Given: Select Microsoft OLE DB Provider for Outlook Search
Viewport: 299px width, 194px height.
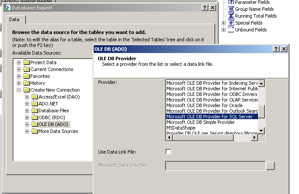Looking at the screenshot, I should click(212, 111).
